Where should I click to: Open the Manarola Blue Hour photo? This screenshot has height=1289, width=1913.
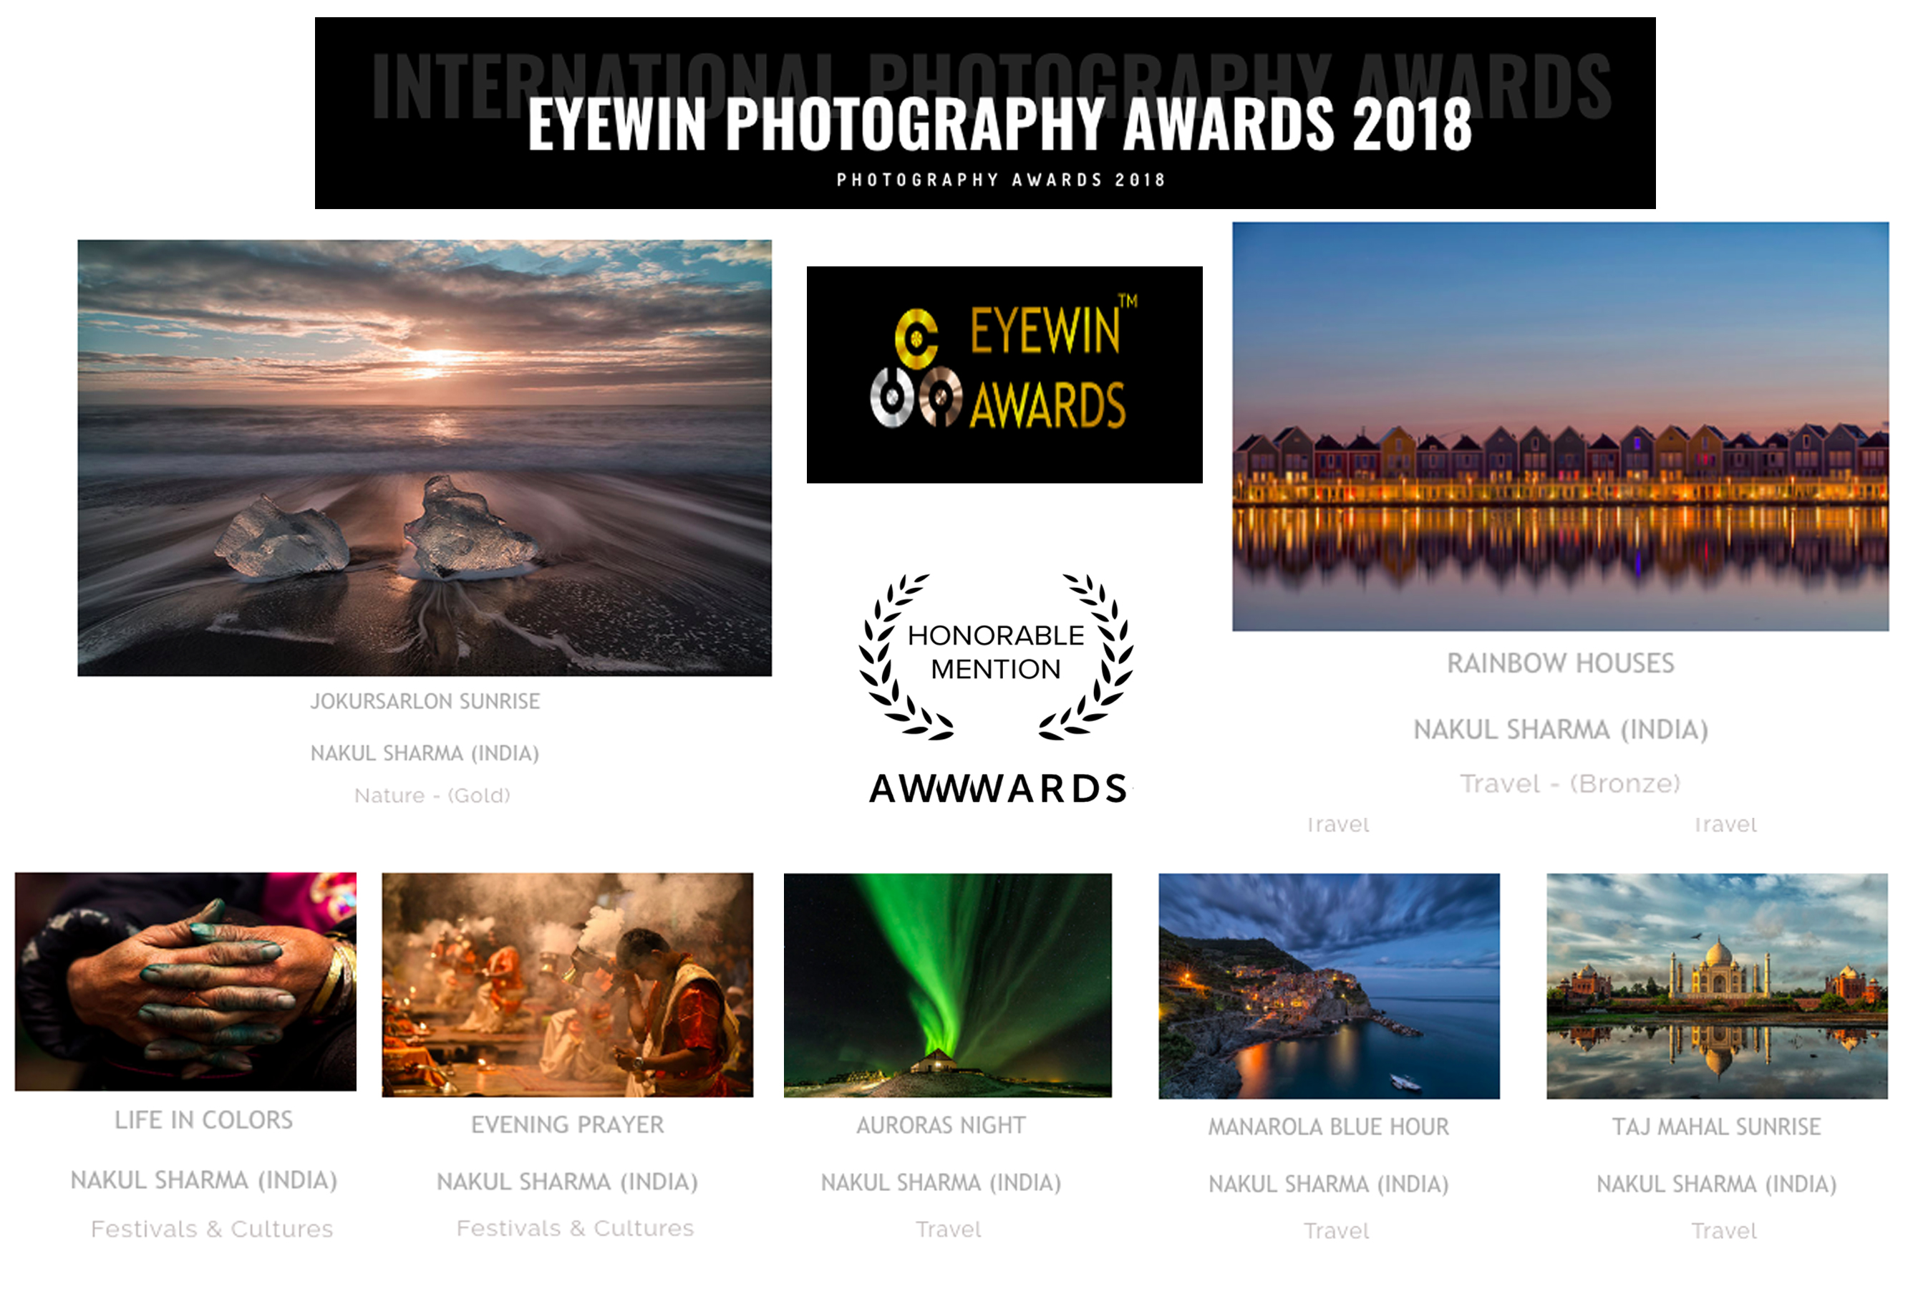(1329, 985)
